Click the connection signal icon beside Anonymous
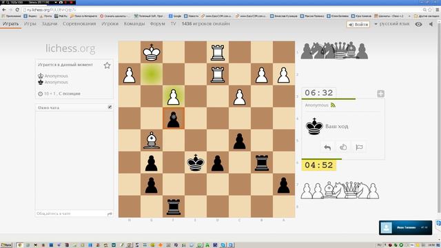 coord(333,105)
